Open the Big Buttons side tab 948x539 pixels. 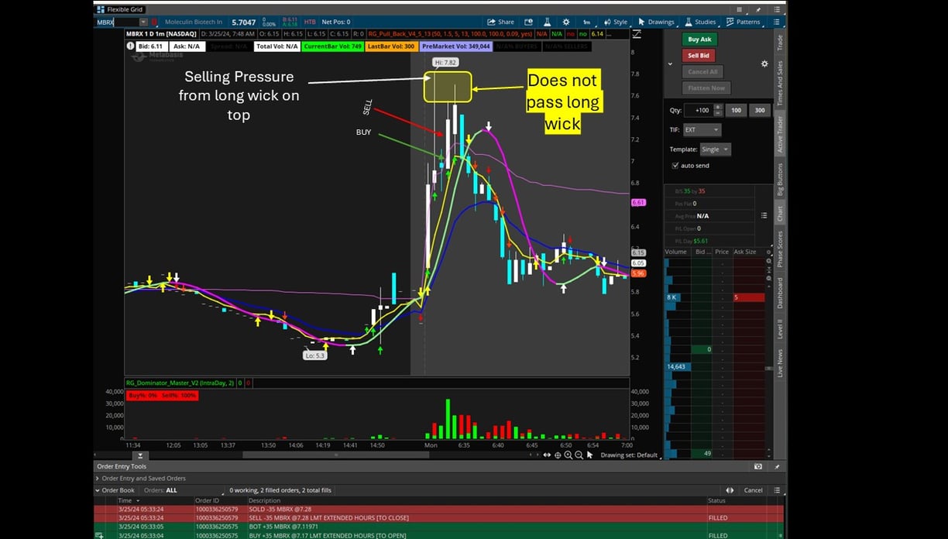[780, 180]
